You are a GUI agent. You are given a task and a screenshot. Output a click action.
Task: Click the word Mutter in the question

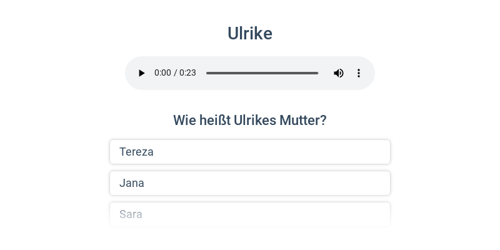pyautogui.click(x=303, y=121)
